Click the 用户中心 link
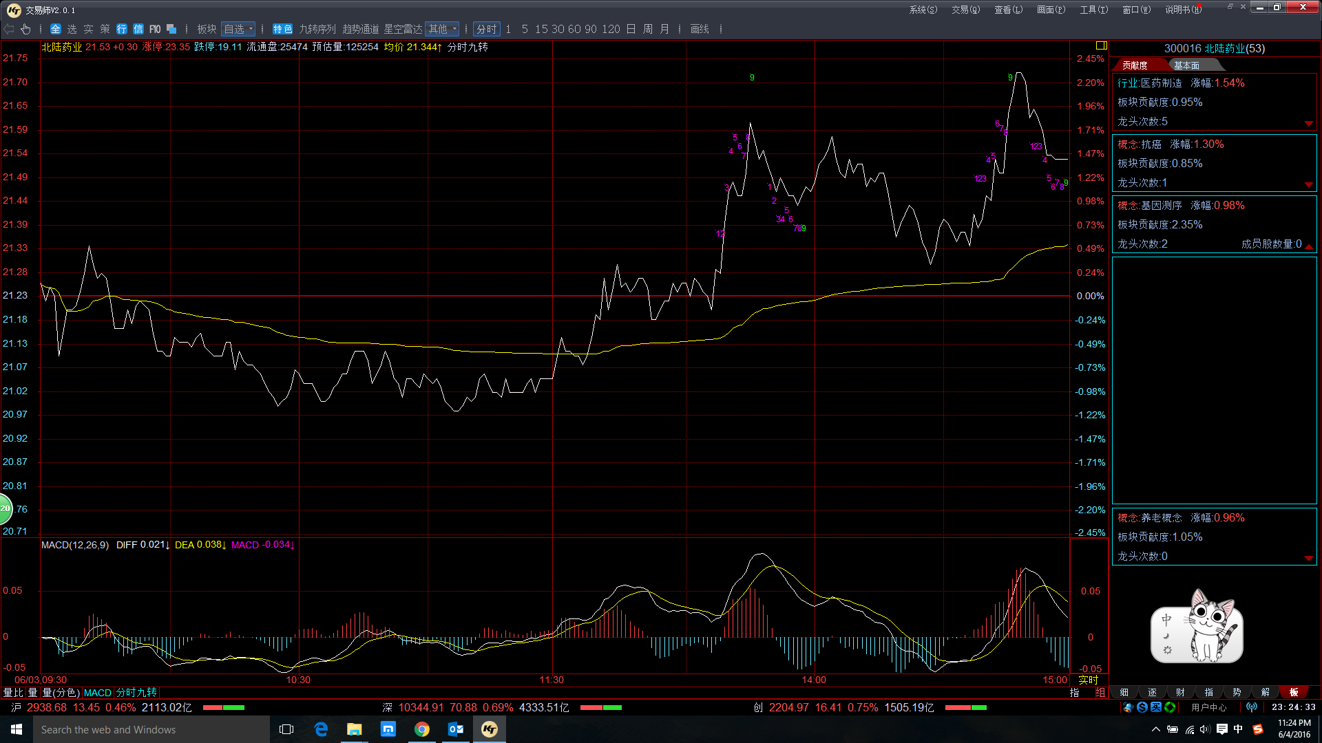This screenshot has height=743, width=1322. click(1208, 707)
